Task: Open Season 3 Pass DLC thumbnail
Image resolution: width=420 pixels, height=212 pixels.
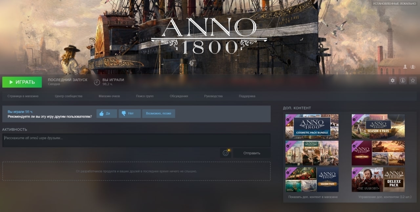Action: click(x=312, y=153)
